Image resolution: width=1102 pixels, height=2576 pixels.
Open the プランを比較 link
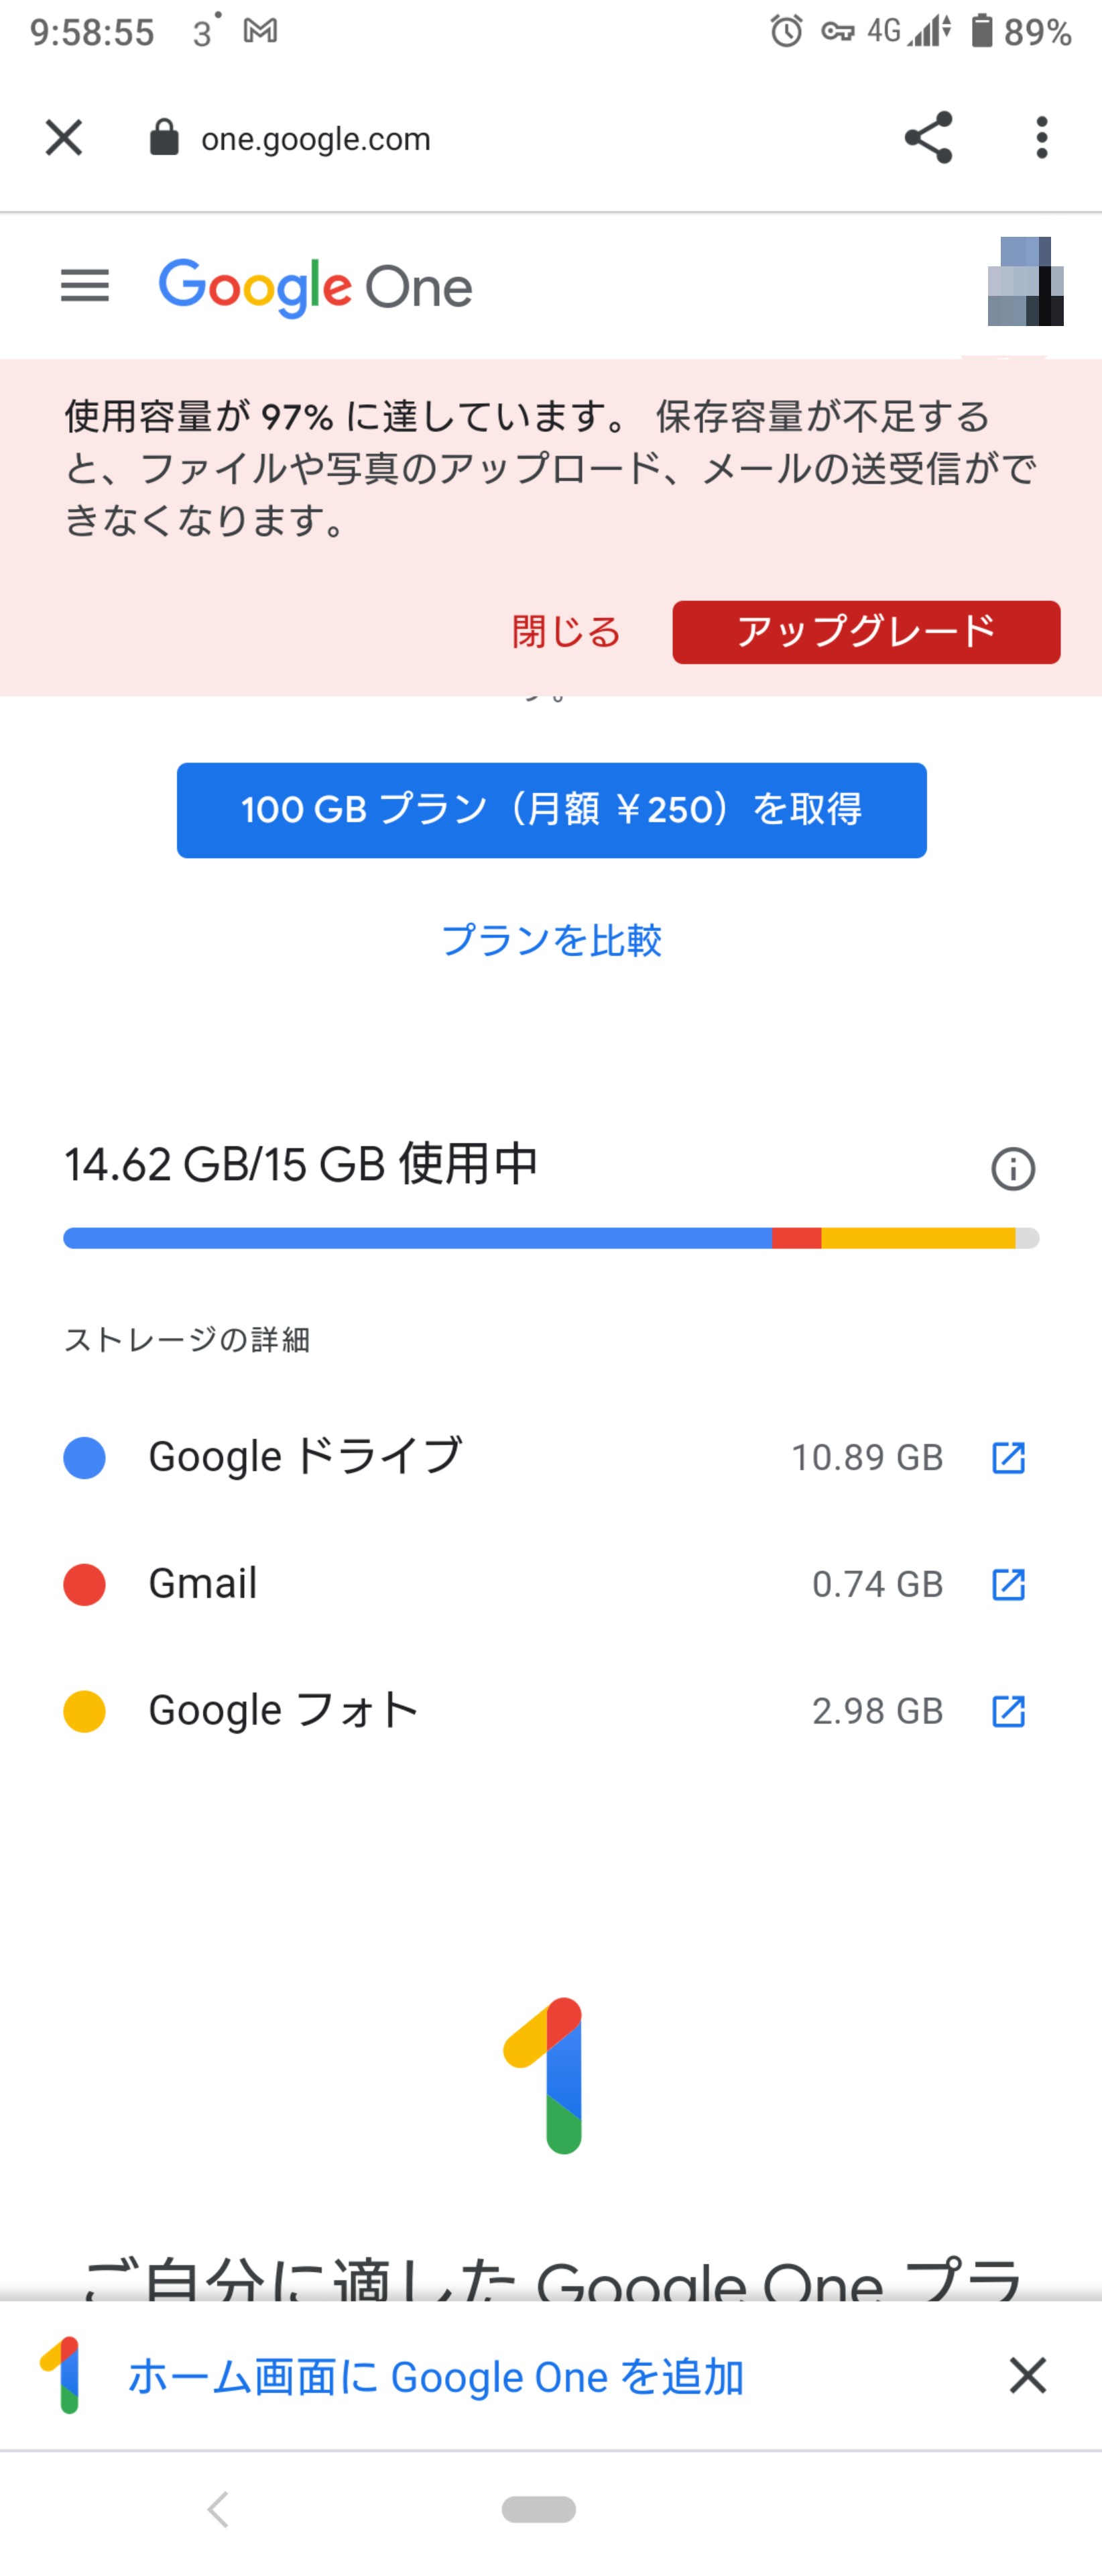(552, 940)
